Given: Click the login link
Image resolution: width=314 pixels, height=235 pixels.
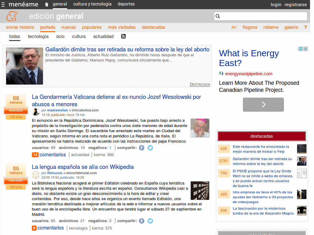Looking at the screenshot, I should pyautogui.click(x=276, y=5).
